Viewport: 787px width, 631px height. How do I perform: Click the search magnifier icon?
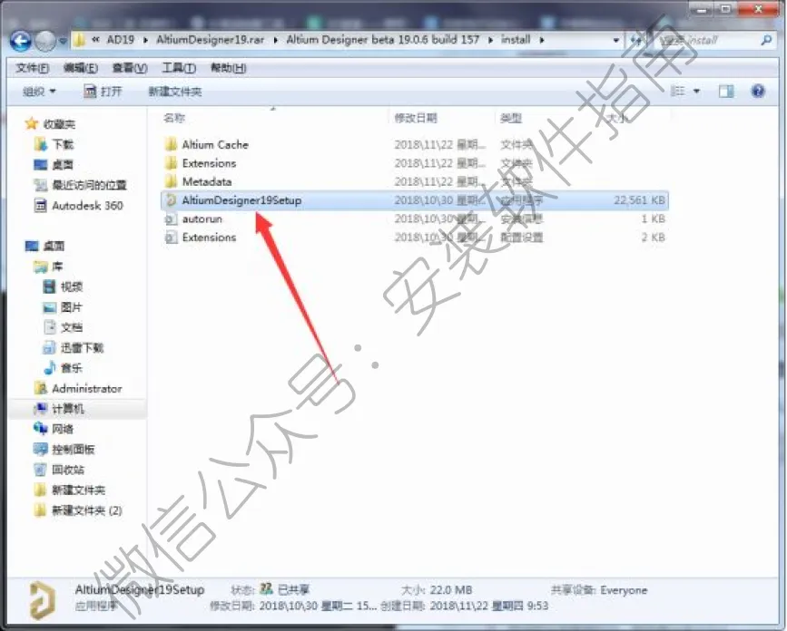765,40
